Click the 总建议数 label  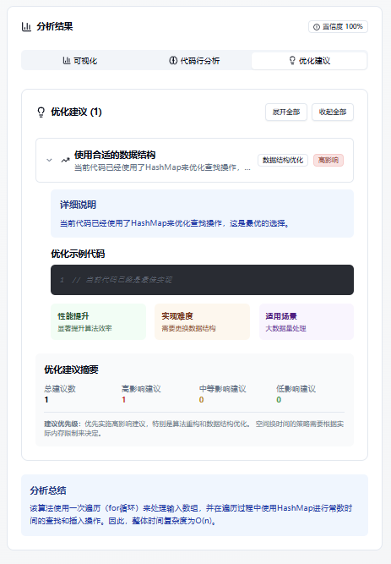tap(60, 389)
